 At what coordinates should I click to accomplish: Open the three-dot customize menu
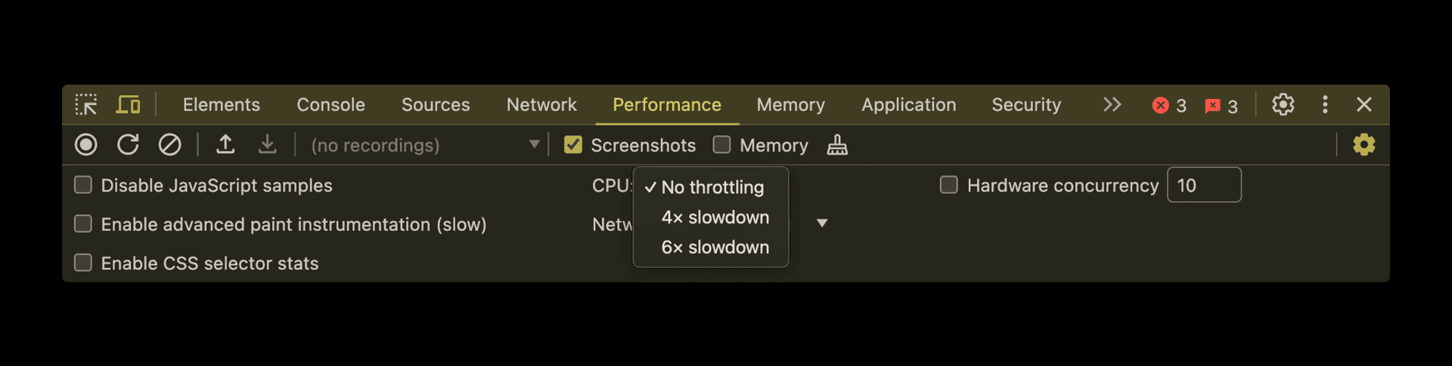coord(1325,104)
